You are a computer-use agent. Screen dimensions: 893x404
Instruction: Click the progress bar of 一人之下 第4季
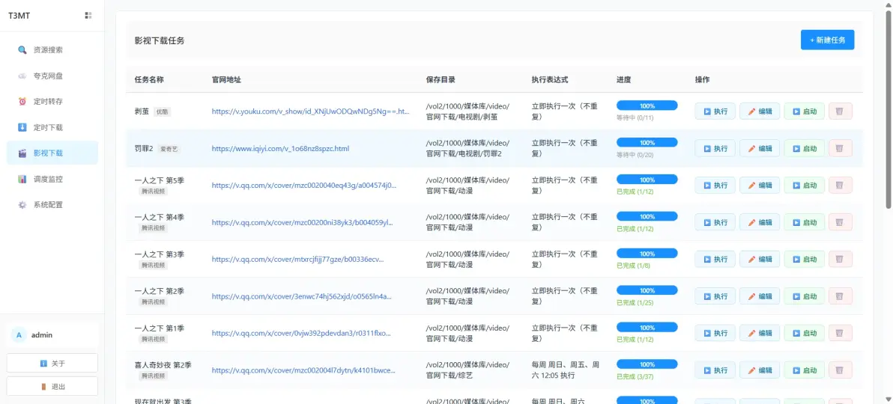click(647, 216)
